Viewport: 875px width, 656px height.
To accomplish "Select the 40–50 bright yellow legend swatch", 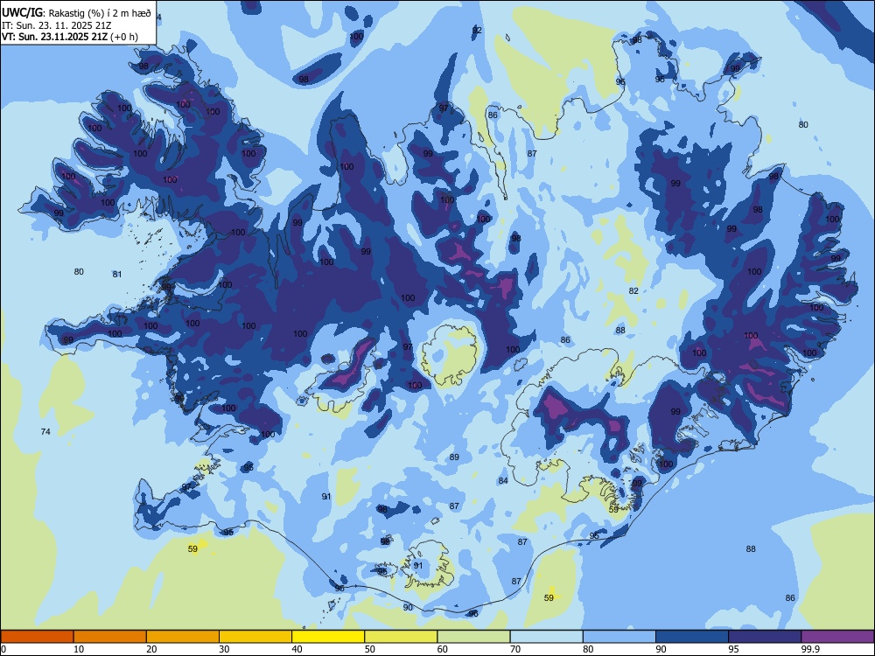I will pyautogui.click(x=328, y=637).
